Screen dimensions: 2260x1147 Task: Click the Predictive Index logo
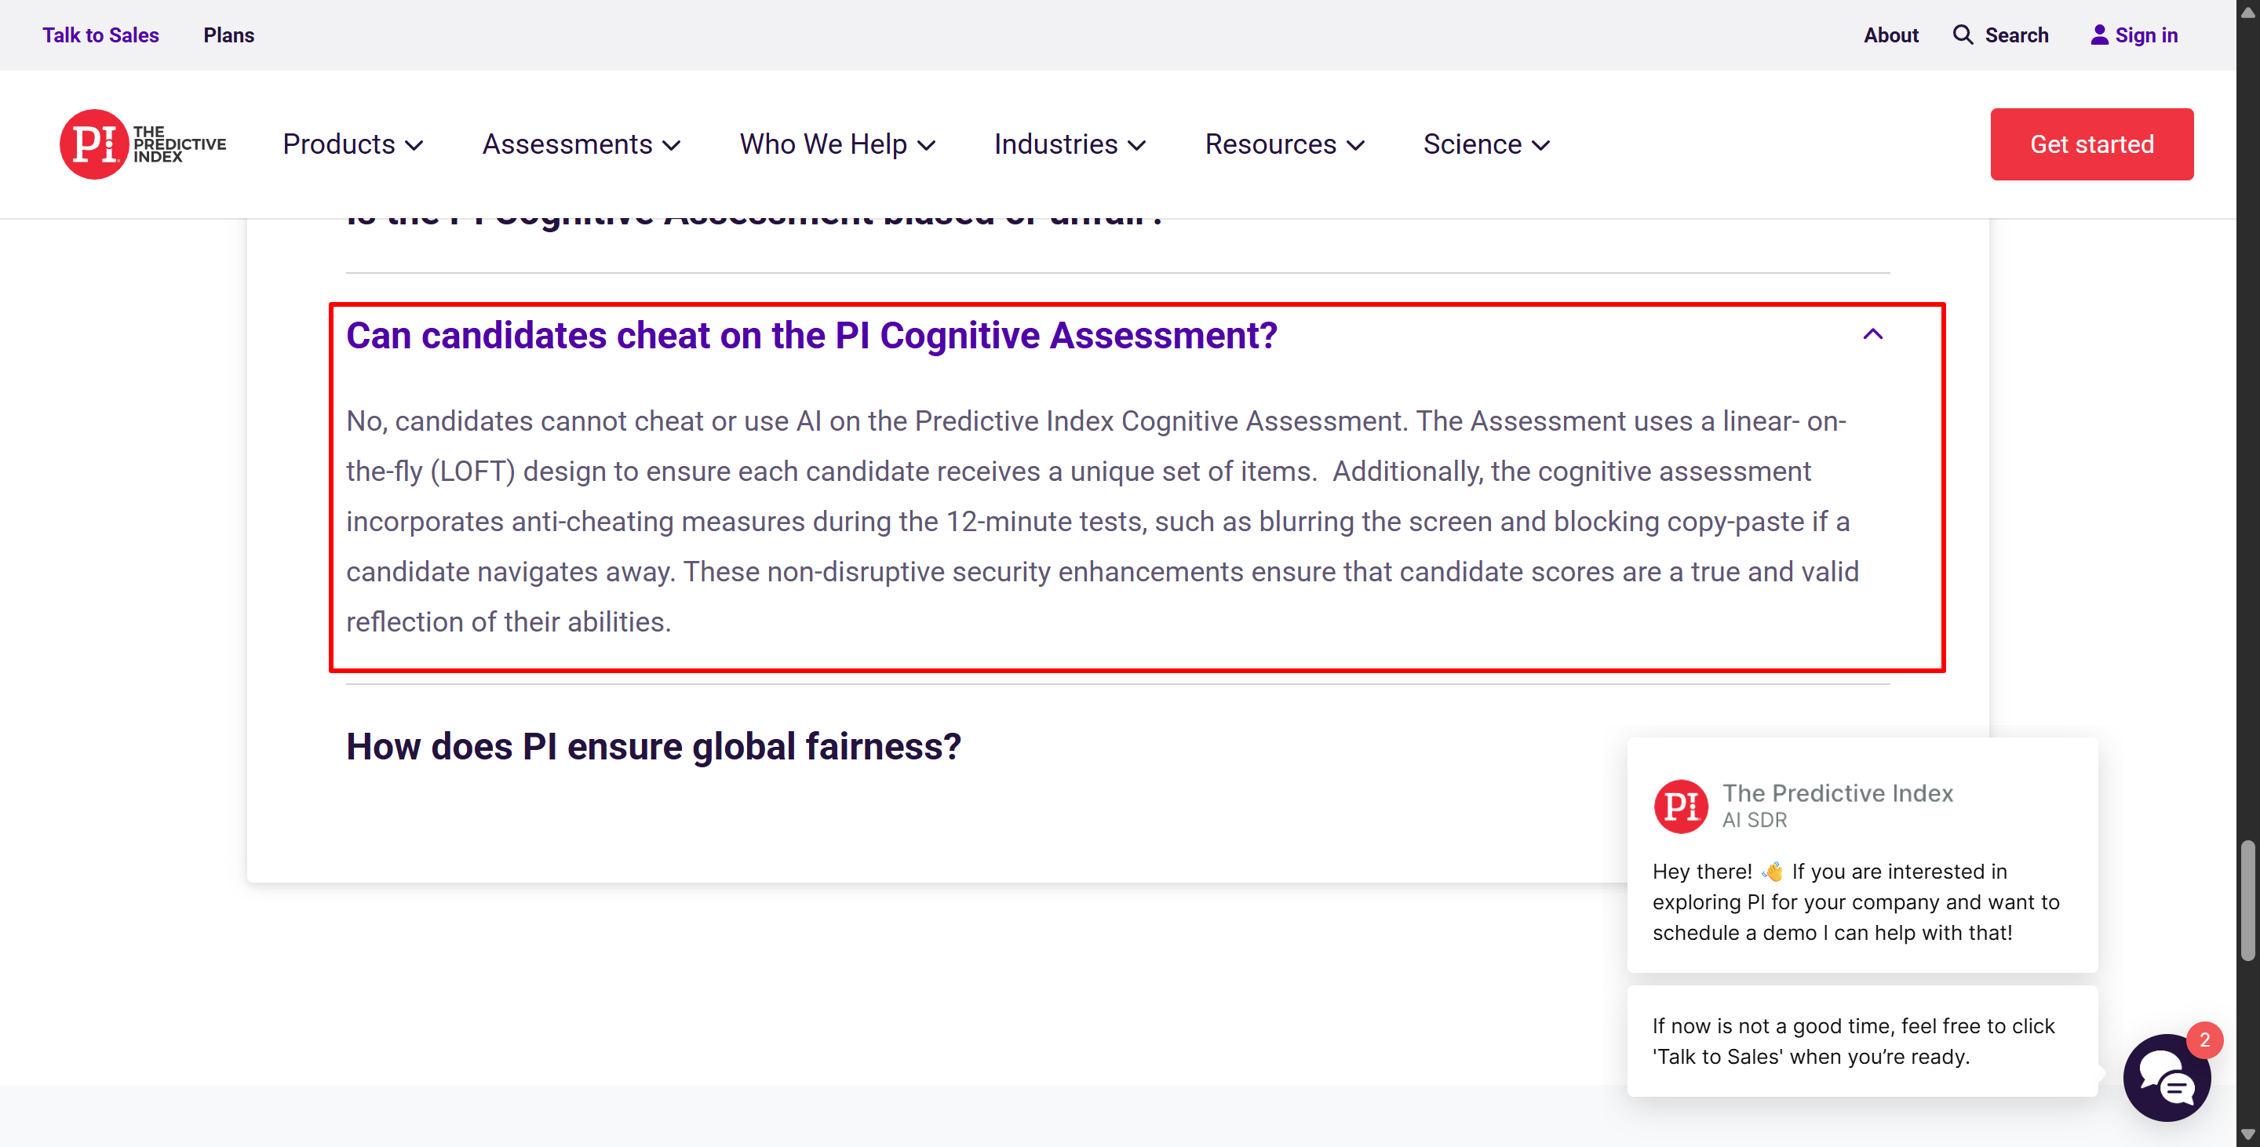tap(143, 144)
